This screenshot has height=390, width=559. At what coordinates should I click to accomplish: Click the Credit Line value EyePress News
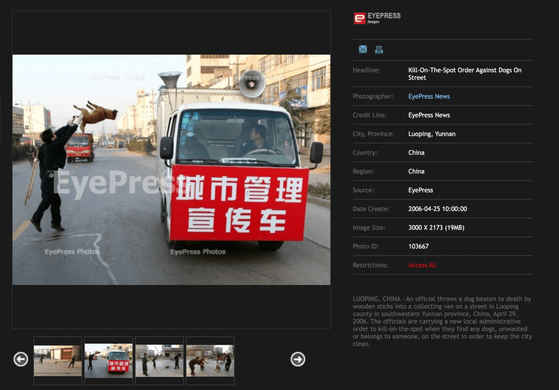(429, 115)
